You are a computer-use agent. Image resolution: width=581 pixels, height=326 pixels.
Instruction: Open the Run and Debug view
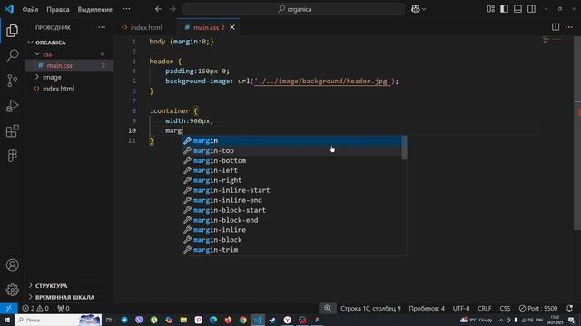pos(12,106)
